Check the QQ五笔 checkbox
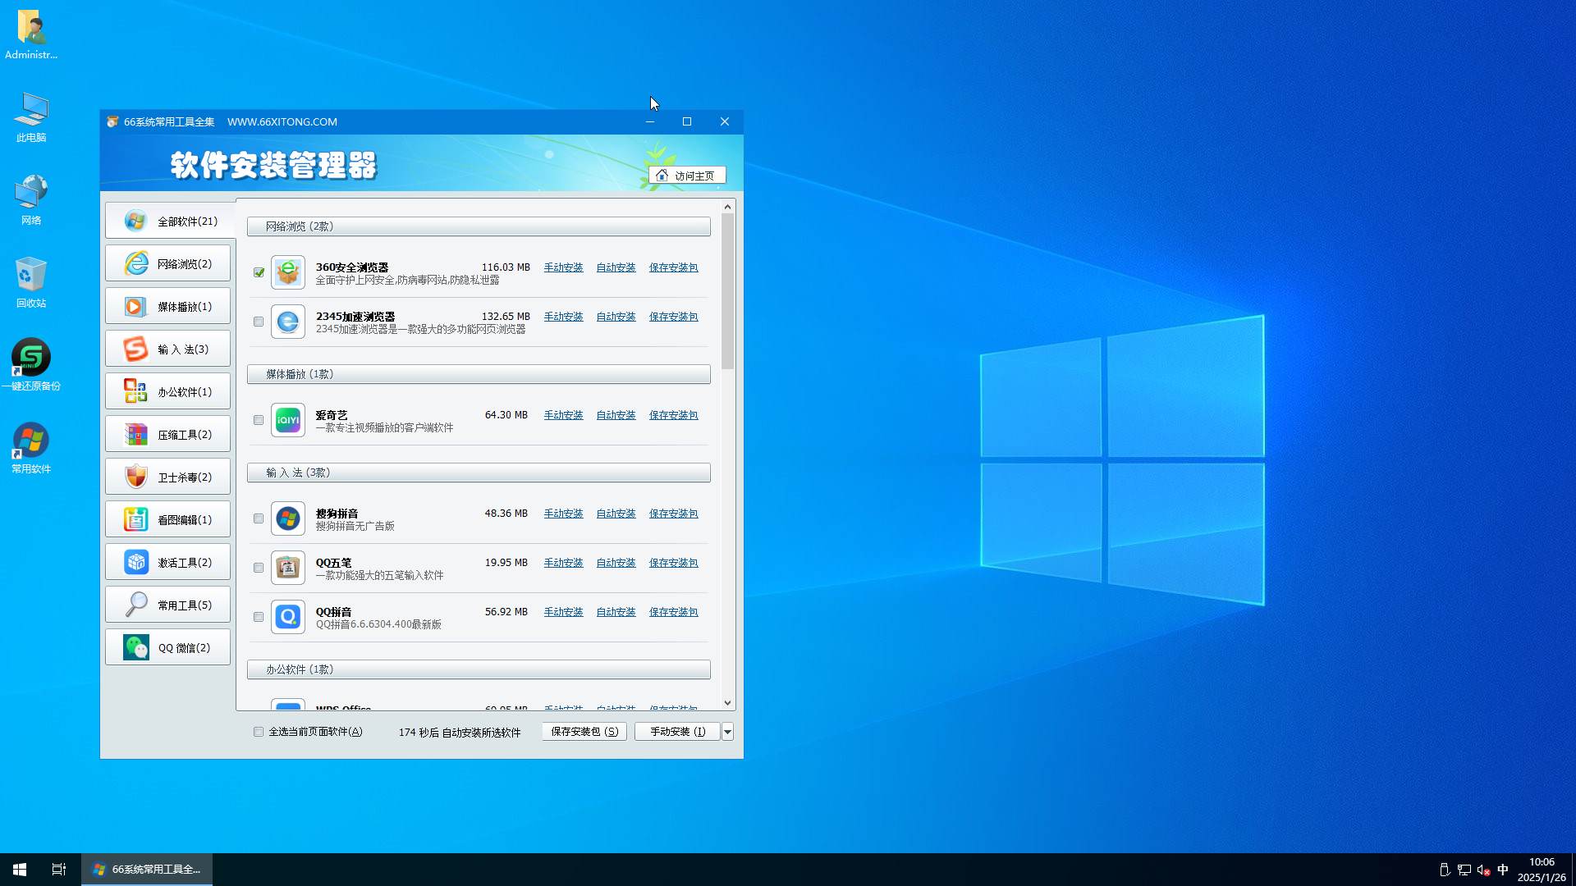Screen dimensions: 1576x886 point(259,568)
